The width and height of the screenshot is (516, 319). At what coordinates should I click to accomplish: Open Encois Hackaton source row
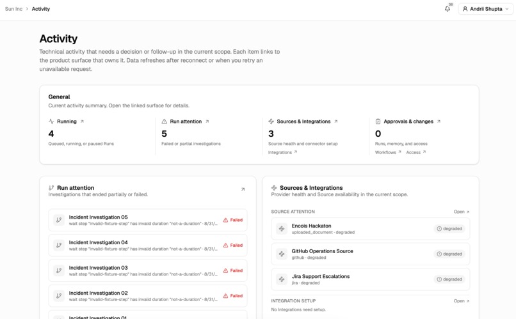pyautogui.click(x=371, y=229)
